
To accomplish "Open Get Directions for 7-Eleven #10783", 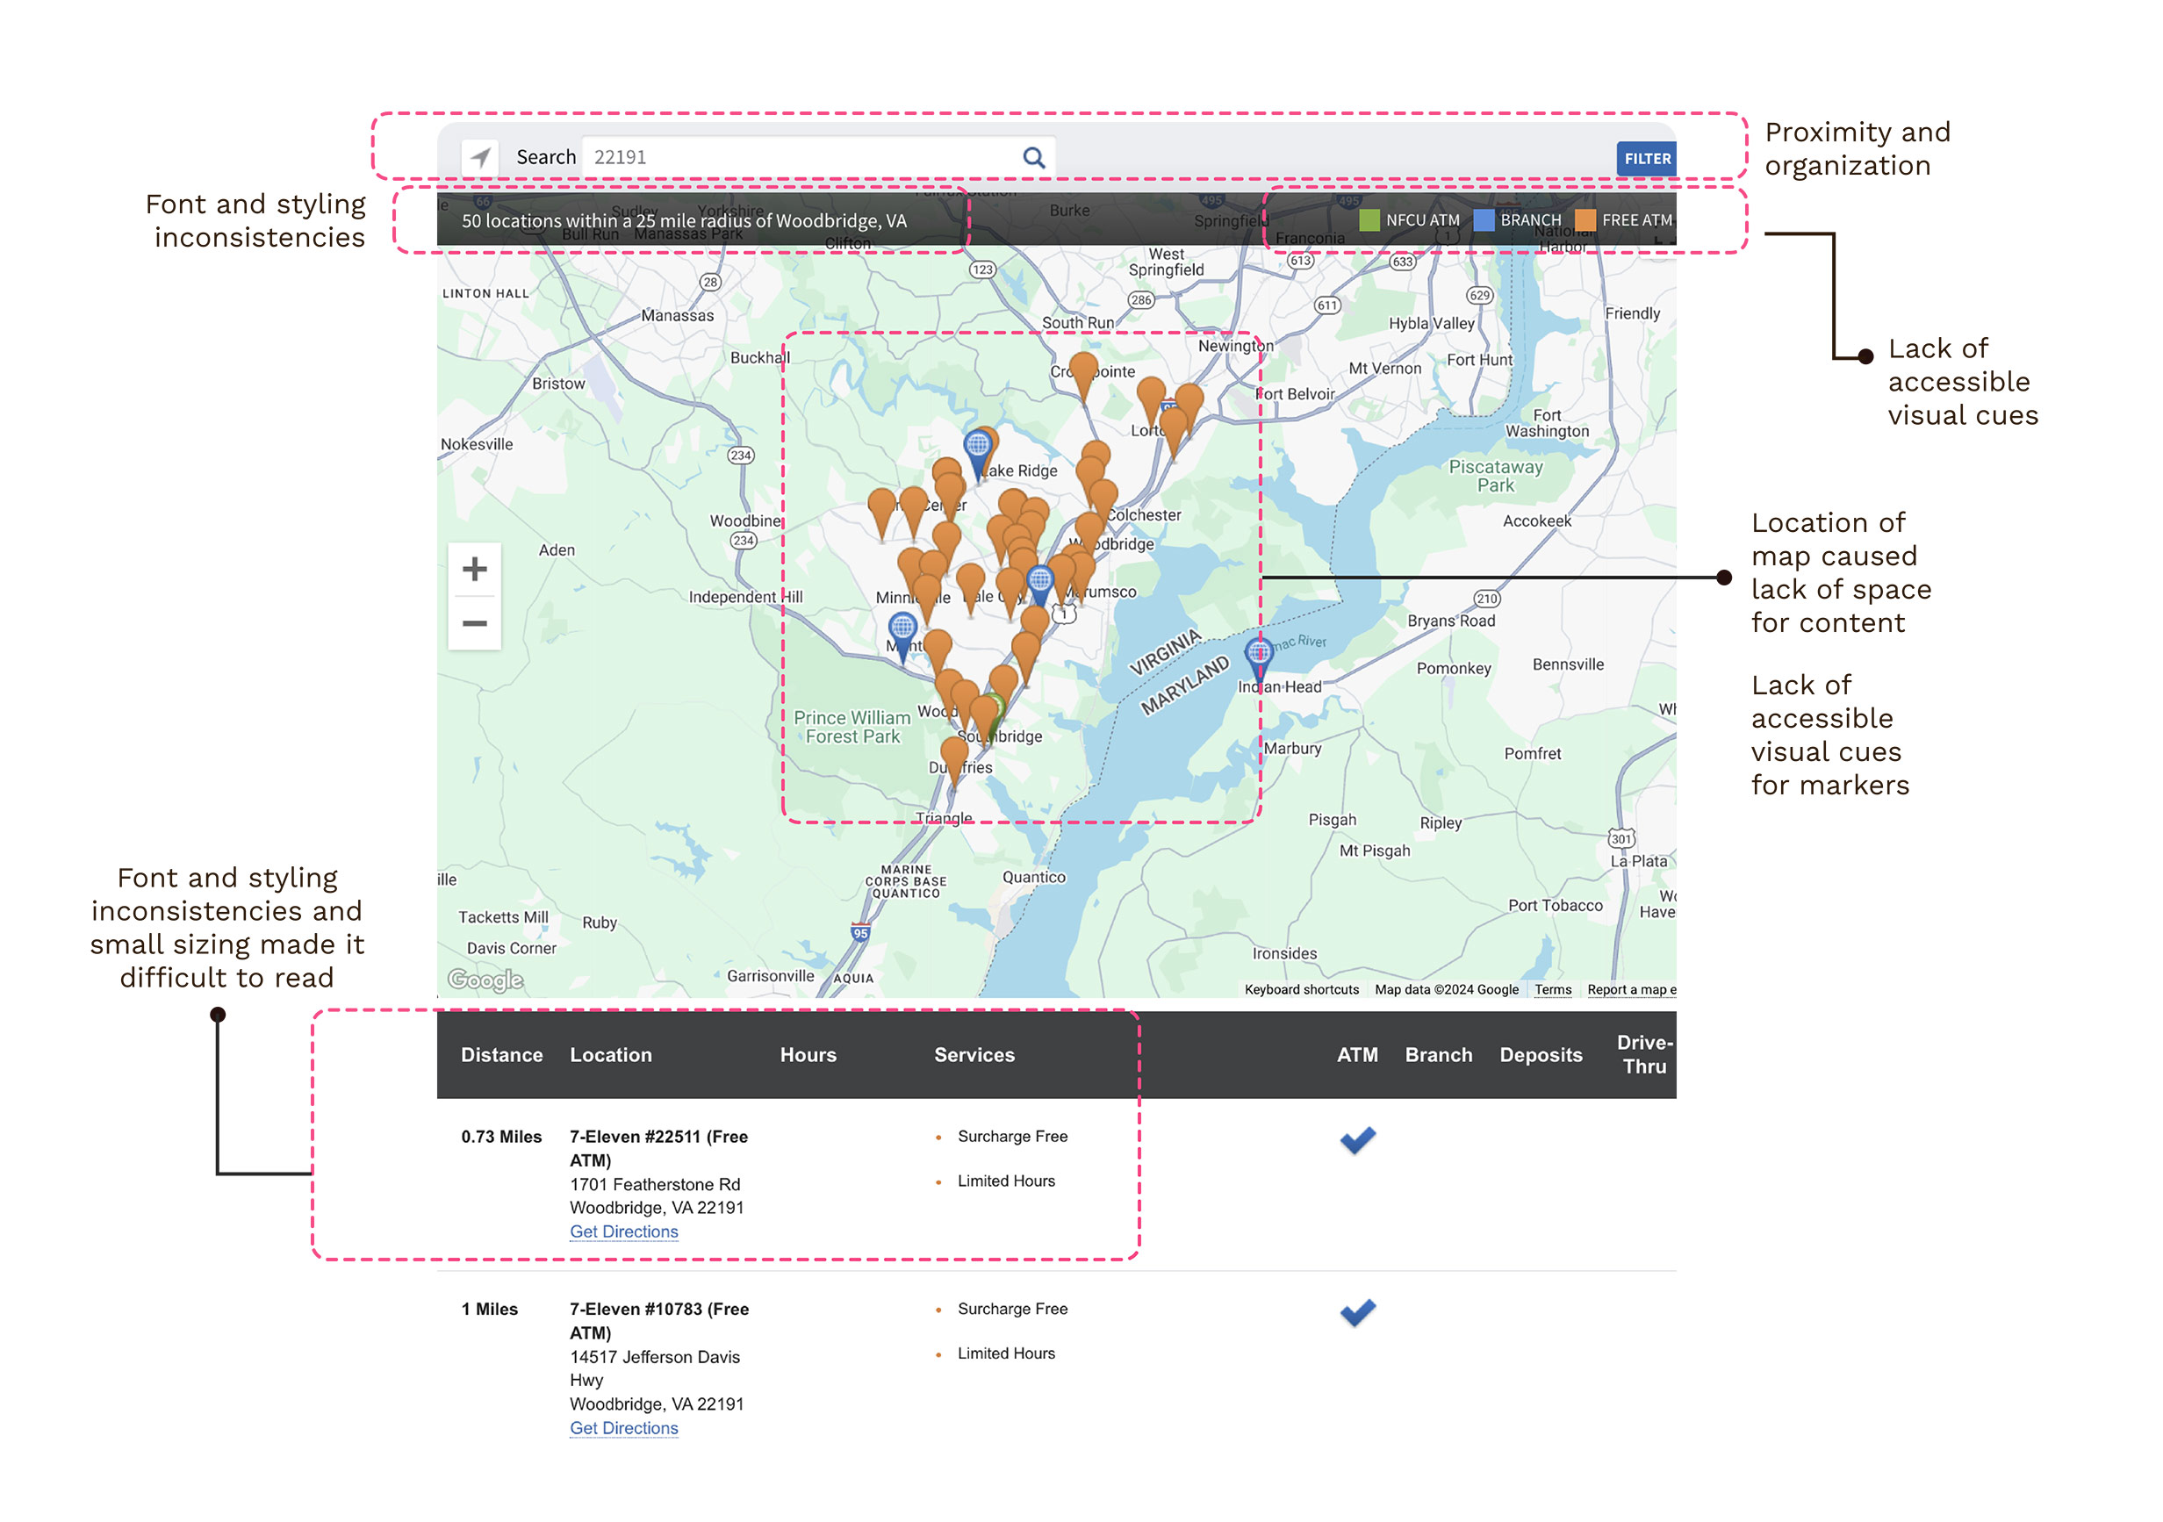I will coord(623,1428).
